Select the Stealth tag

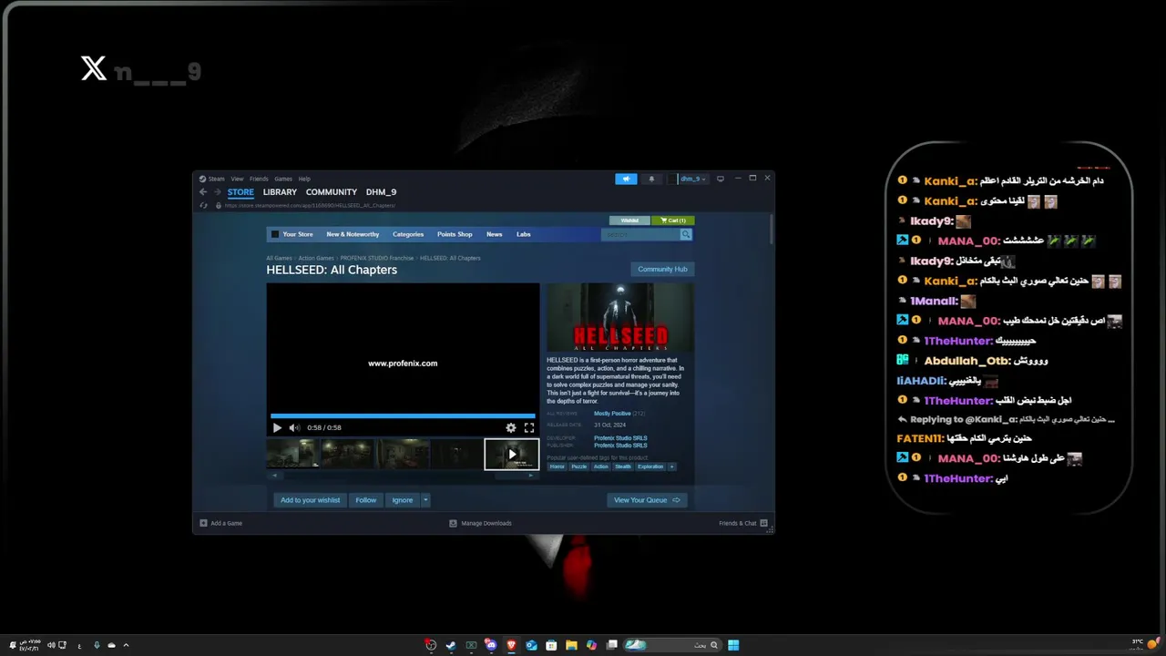[x=623, y=466]
